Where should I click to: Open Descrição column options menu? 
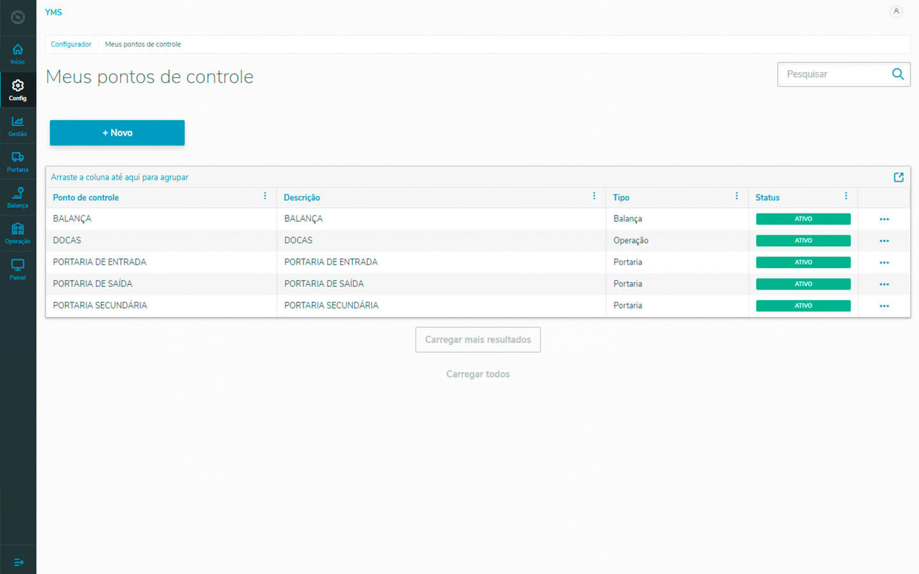pos(594,196)
